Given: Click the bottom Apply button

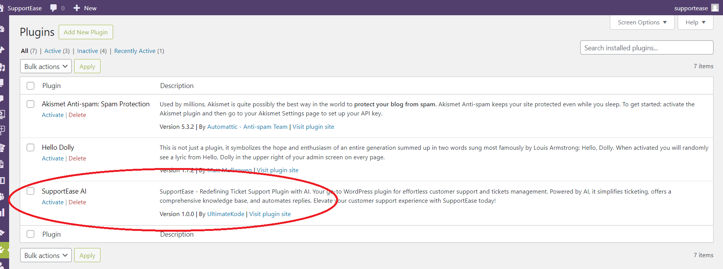Looking at the screenshot, I should tap(87, 255).
